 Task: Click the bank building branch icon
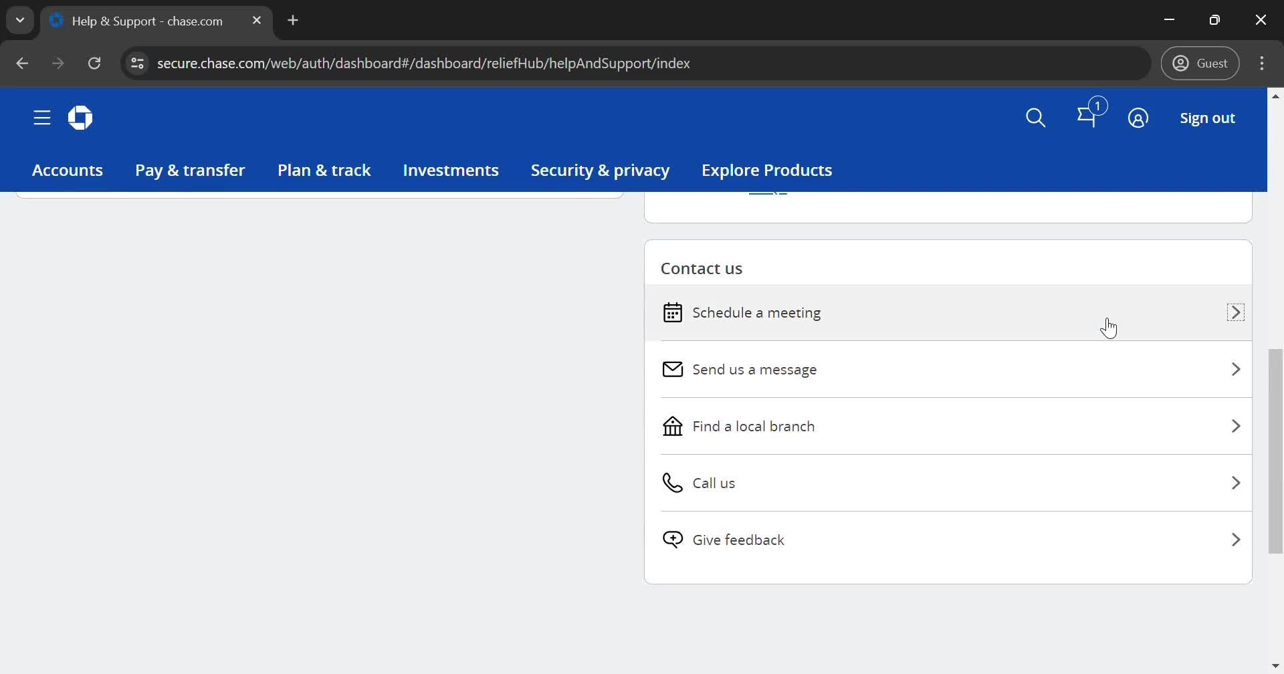(x=672, y=426)
